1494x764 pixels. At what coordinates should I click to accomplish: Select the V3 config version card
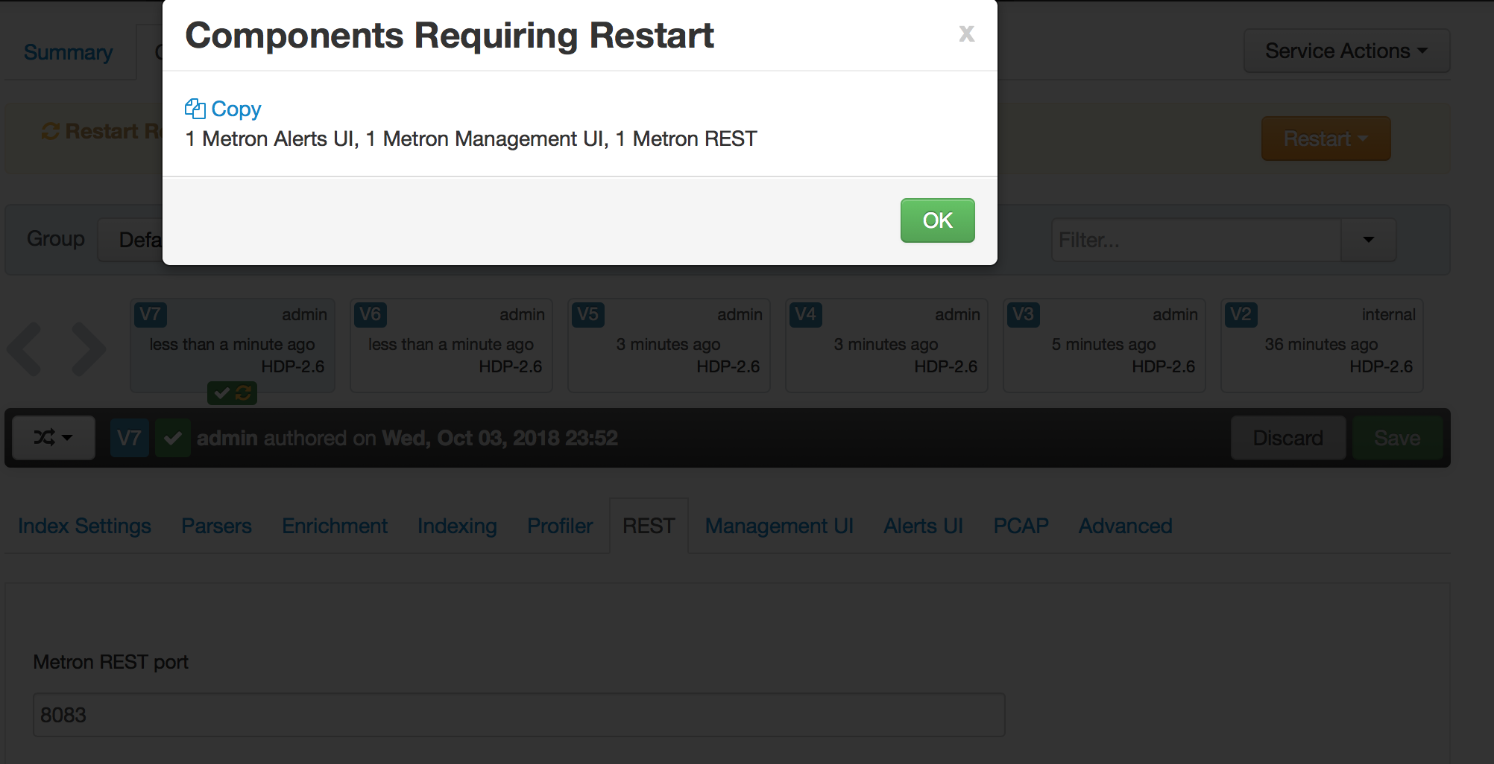[x=1104, y=346]
